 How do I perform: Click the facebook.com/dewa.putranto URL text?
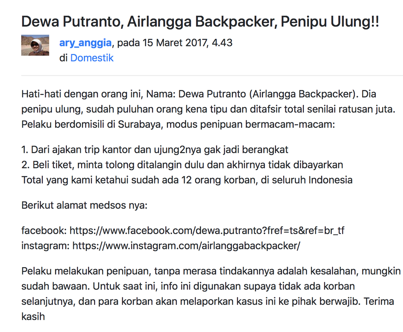(x=207, y=231)
